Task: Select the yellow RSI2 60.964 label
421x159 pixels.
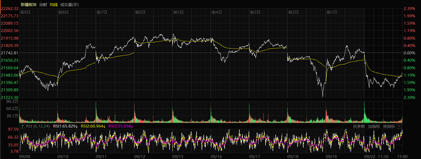Action: point(93,126)
